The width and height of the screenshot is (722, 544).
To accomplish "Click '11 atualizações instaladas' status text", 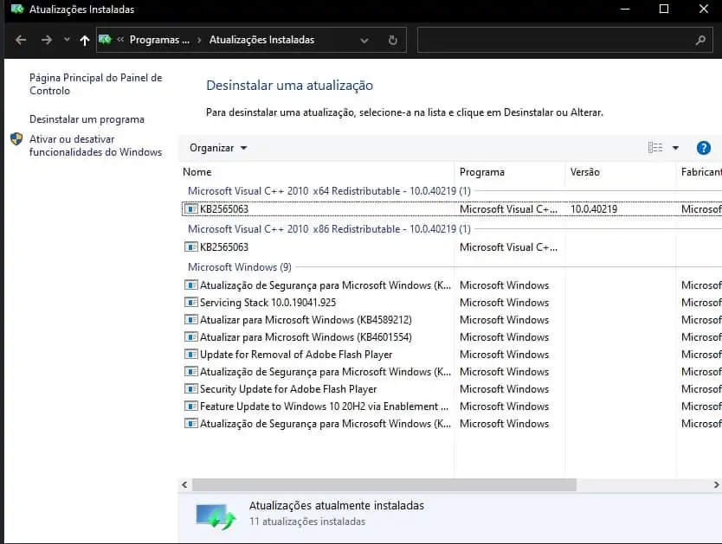I will (x=307, y=522).
